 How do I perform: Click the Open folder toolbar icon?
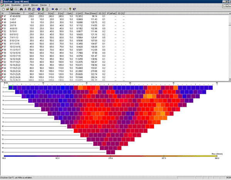(7, 9)
